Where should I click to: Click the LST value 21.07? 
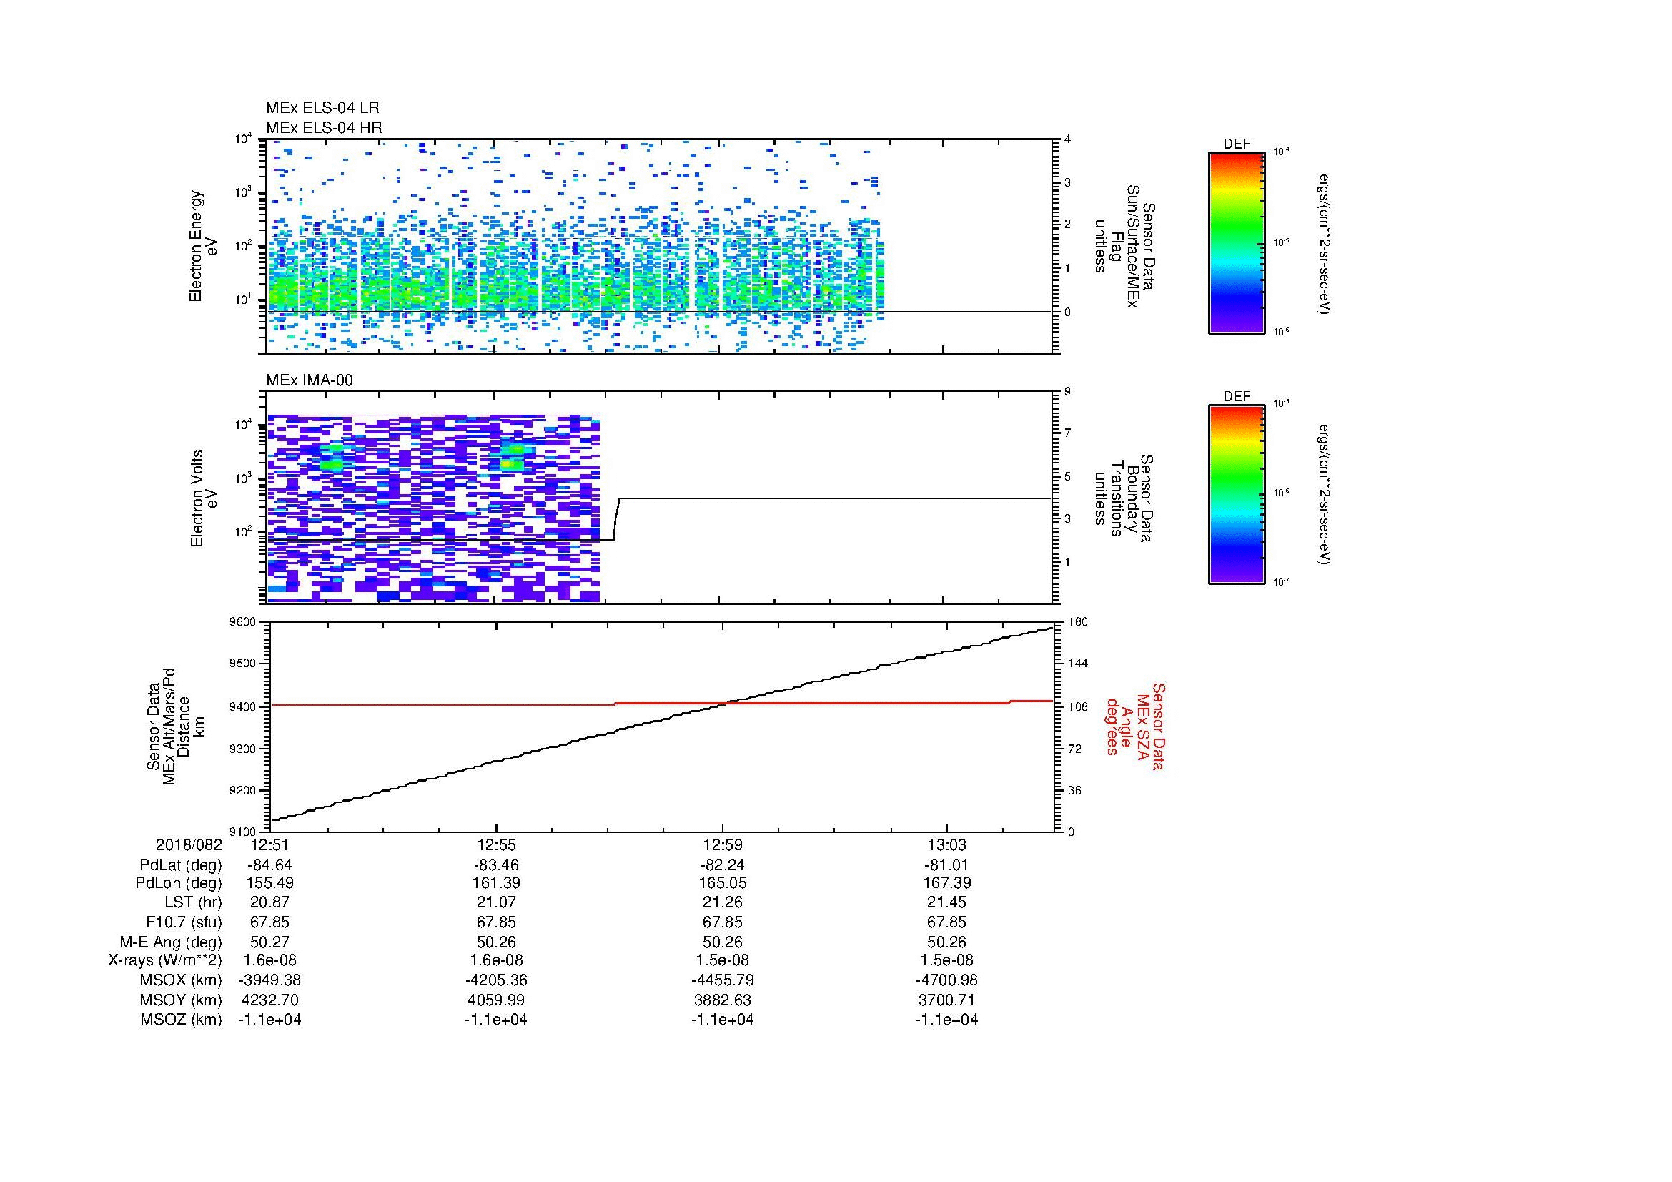(x=496, y=902)
